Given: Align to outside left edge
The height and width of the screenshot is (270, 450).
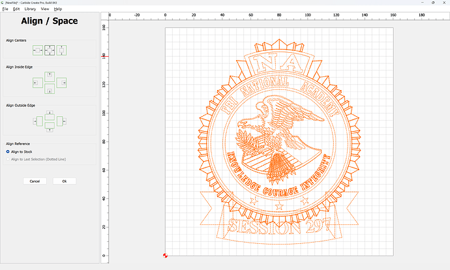Looking at the screenshot, I should click(x=38, y=121).
